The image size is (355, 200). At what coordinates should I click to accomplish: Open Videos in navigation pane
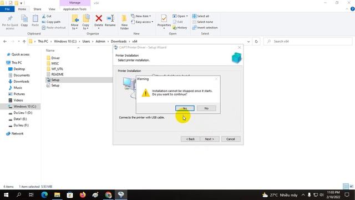(x=18, y=100)
